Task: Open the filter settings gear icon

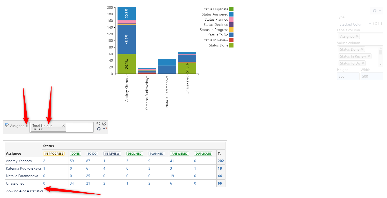Action: pyautogui.click(x=99, y=129)
